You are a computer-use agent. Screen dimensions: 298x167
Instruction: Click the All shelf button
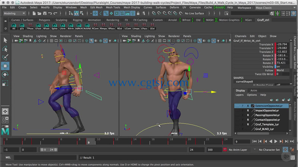(14, 26)
